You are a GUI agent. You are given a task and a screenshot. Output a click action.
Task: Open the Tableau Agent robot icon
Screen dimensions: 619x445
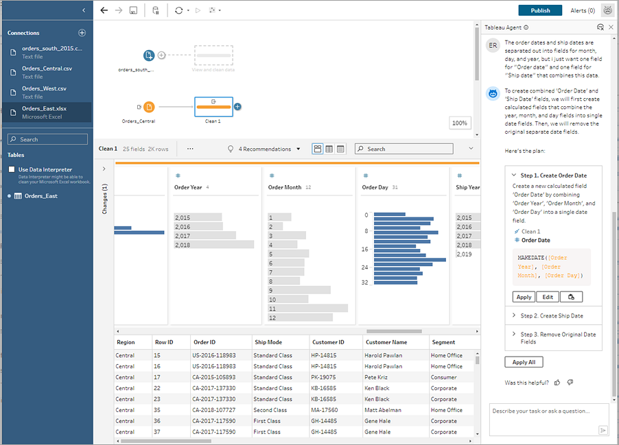(x=607, y=10)
